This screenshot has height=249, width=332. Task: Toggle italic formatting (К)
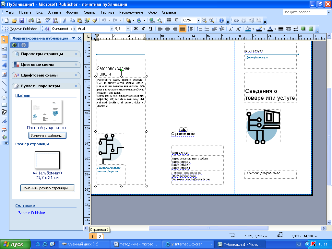click(x=143, y=29)
